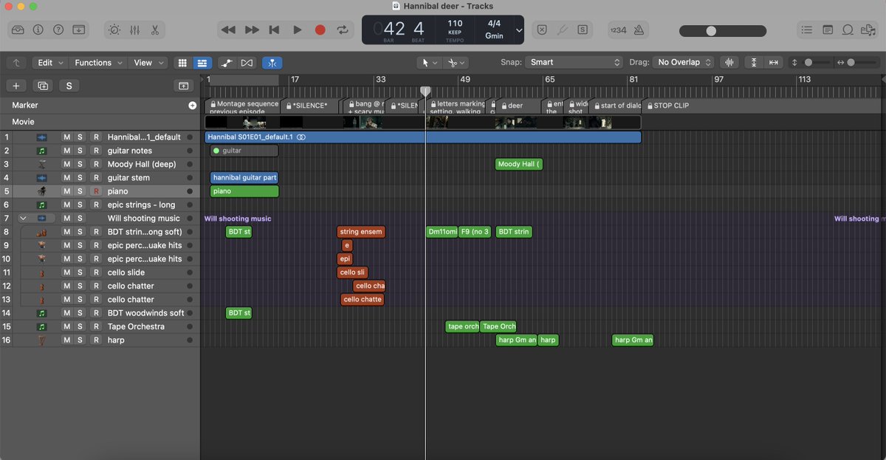Disable record on the piano track
Viewport: 886px width, 460px height.
click(x=95, y=191)
